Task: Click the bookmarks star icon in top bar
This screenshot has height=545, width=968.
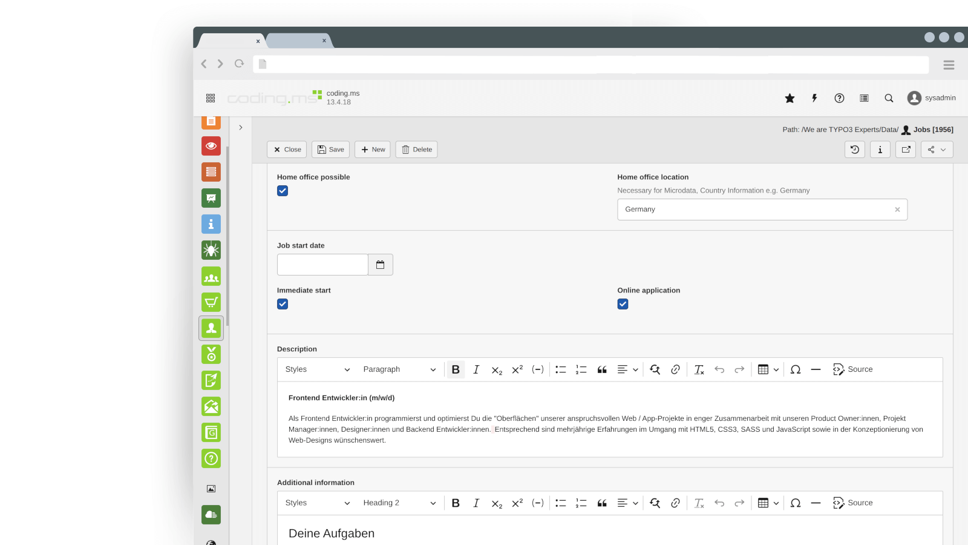Action: [790, 98]
